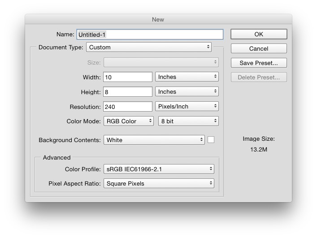Open the 8 bit depth dropdown

188,121
